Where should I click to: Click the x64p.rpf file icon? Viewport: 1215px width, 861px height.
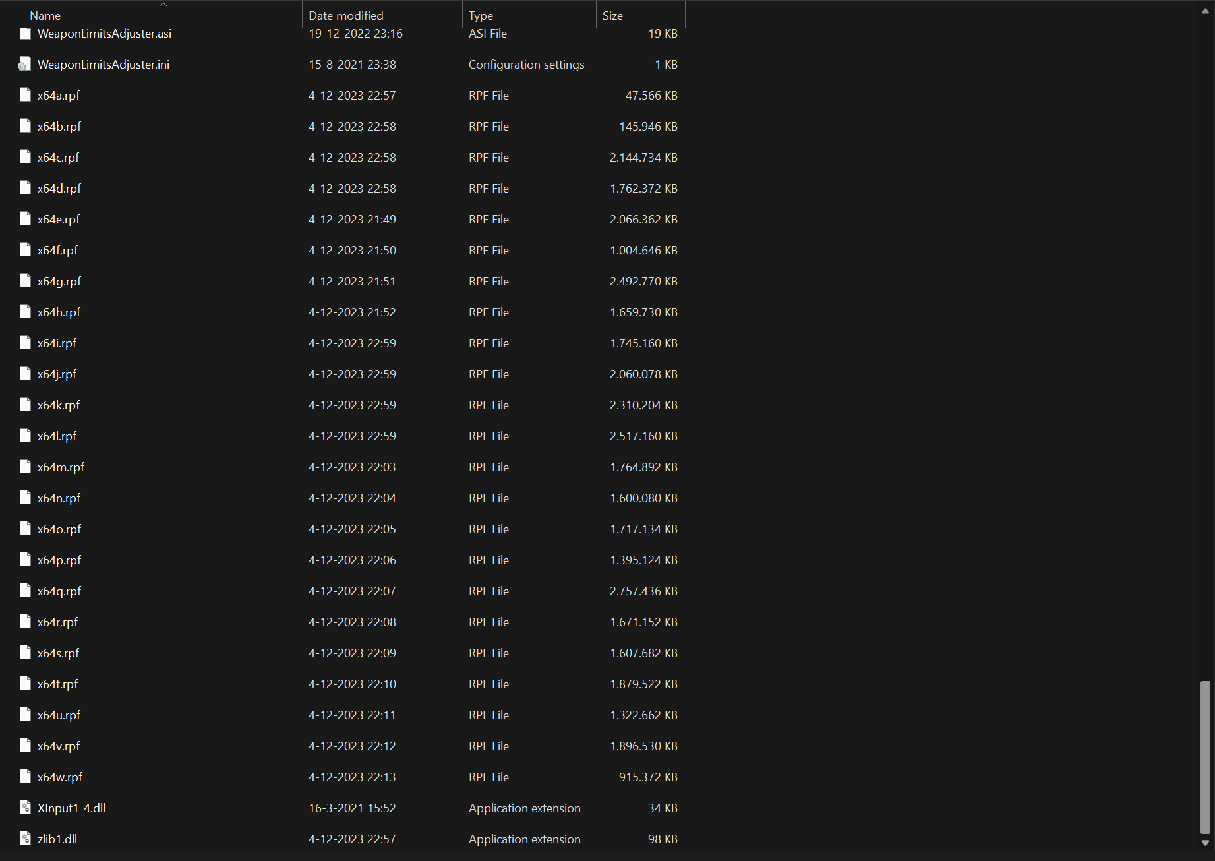pyautogui.click(x=25, y=560)
